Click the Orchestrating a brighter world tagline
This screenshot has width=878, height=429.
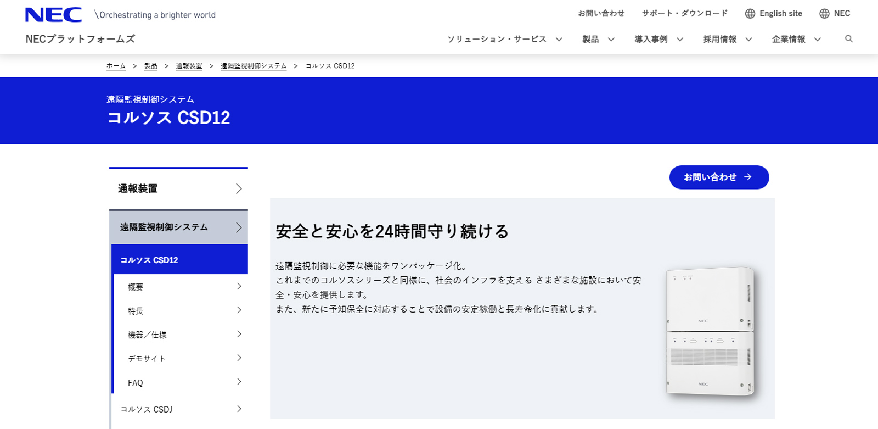point(155,15)
